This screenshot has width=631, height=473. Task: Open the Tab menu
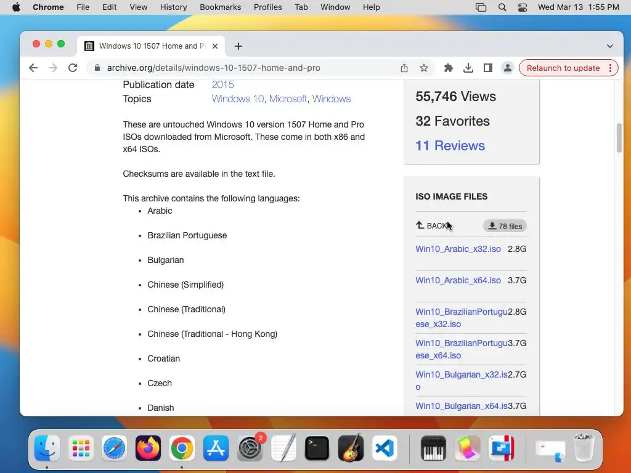(x=301, y=7)
